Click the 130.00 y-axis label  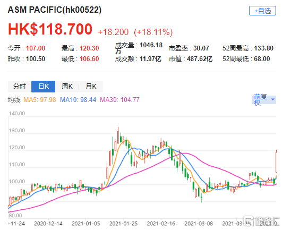(17, 131)
